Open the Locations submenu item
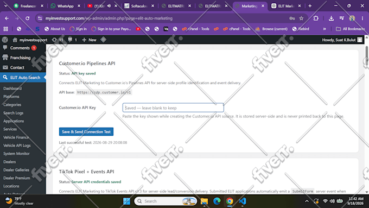The image size is (369, 208). click(x=11, y=186)
